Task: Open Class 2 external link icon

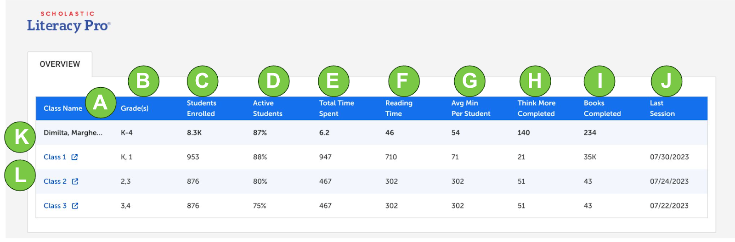Action: point(75,181)
